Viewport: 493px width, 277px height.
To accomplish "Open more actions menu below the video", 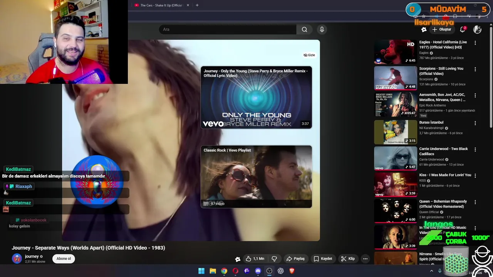I will [x=365, y=259].
